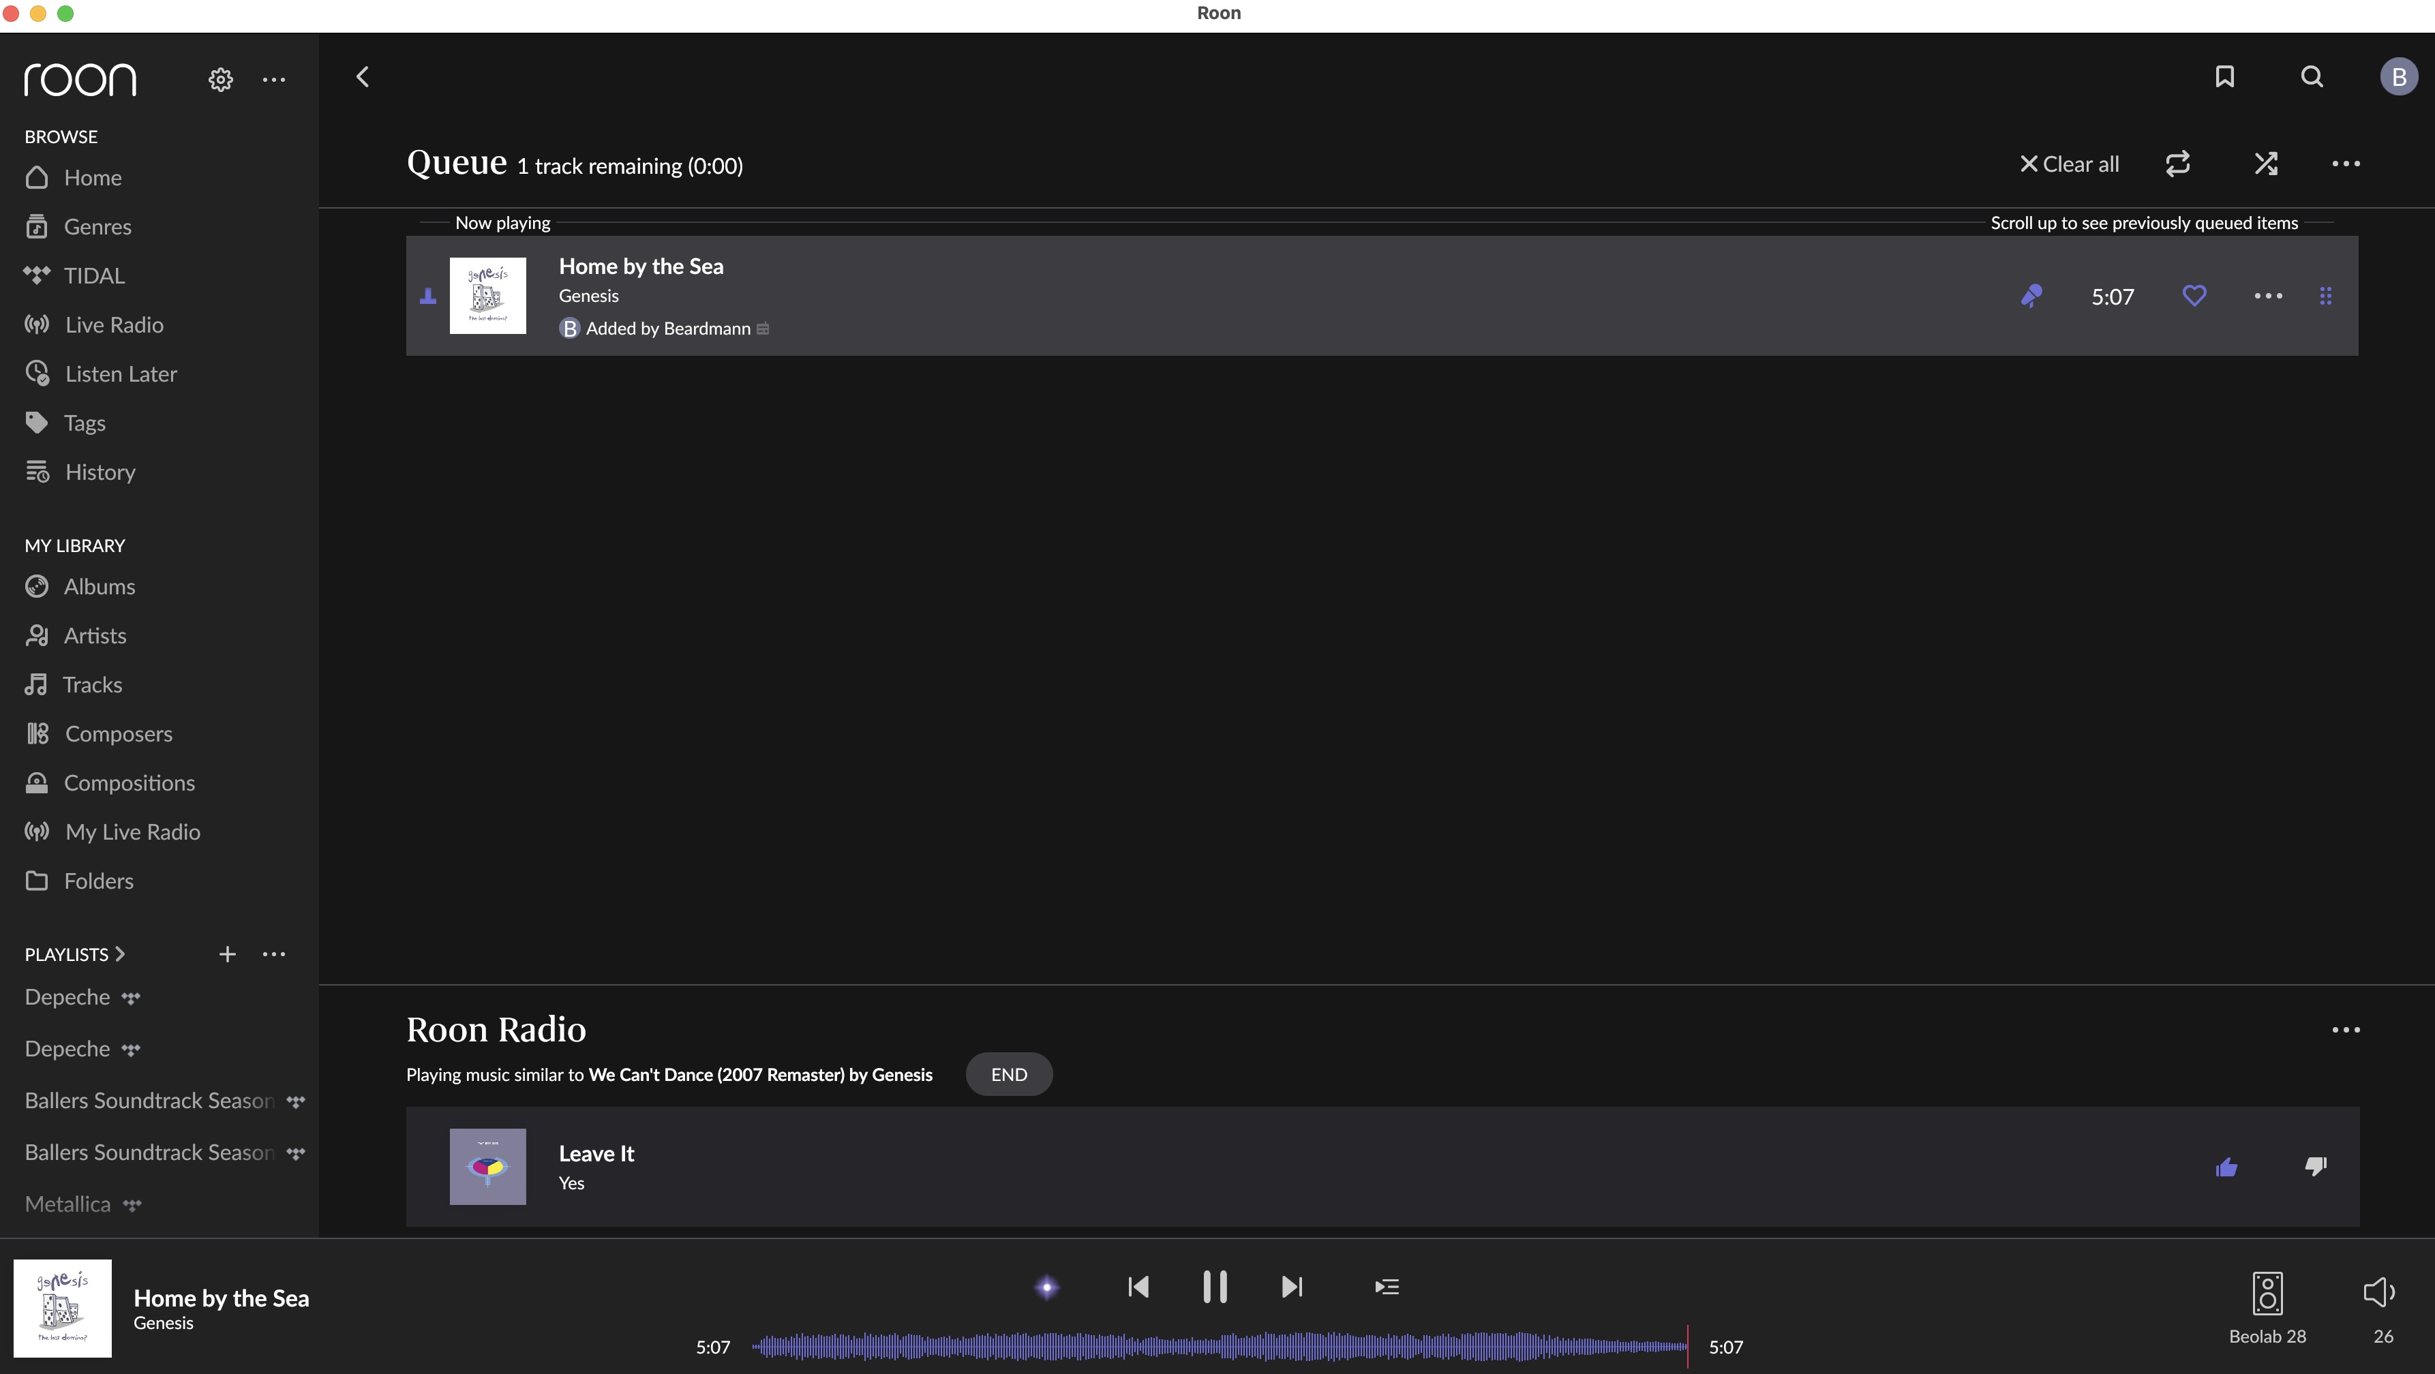Favorite Home by the Sea with heart
This screenshot has height=1374, width=2435.
2194,296
